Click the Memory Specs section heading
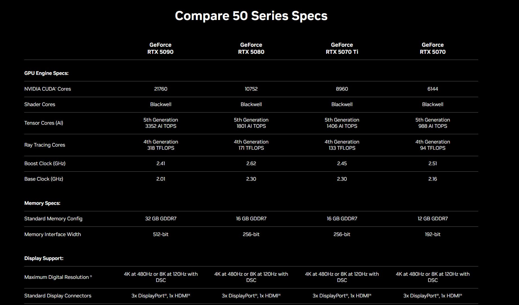519x305 pixels. click(42, 203)
